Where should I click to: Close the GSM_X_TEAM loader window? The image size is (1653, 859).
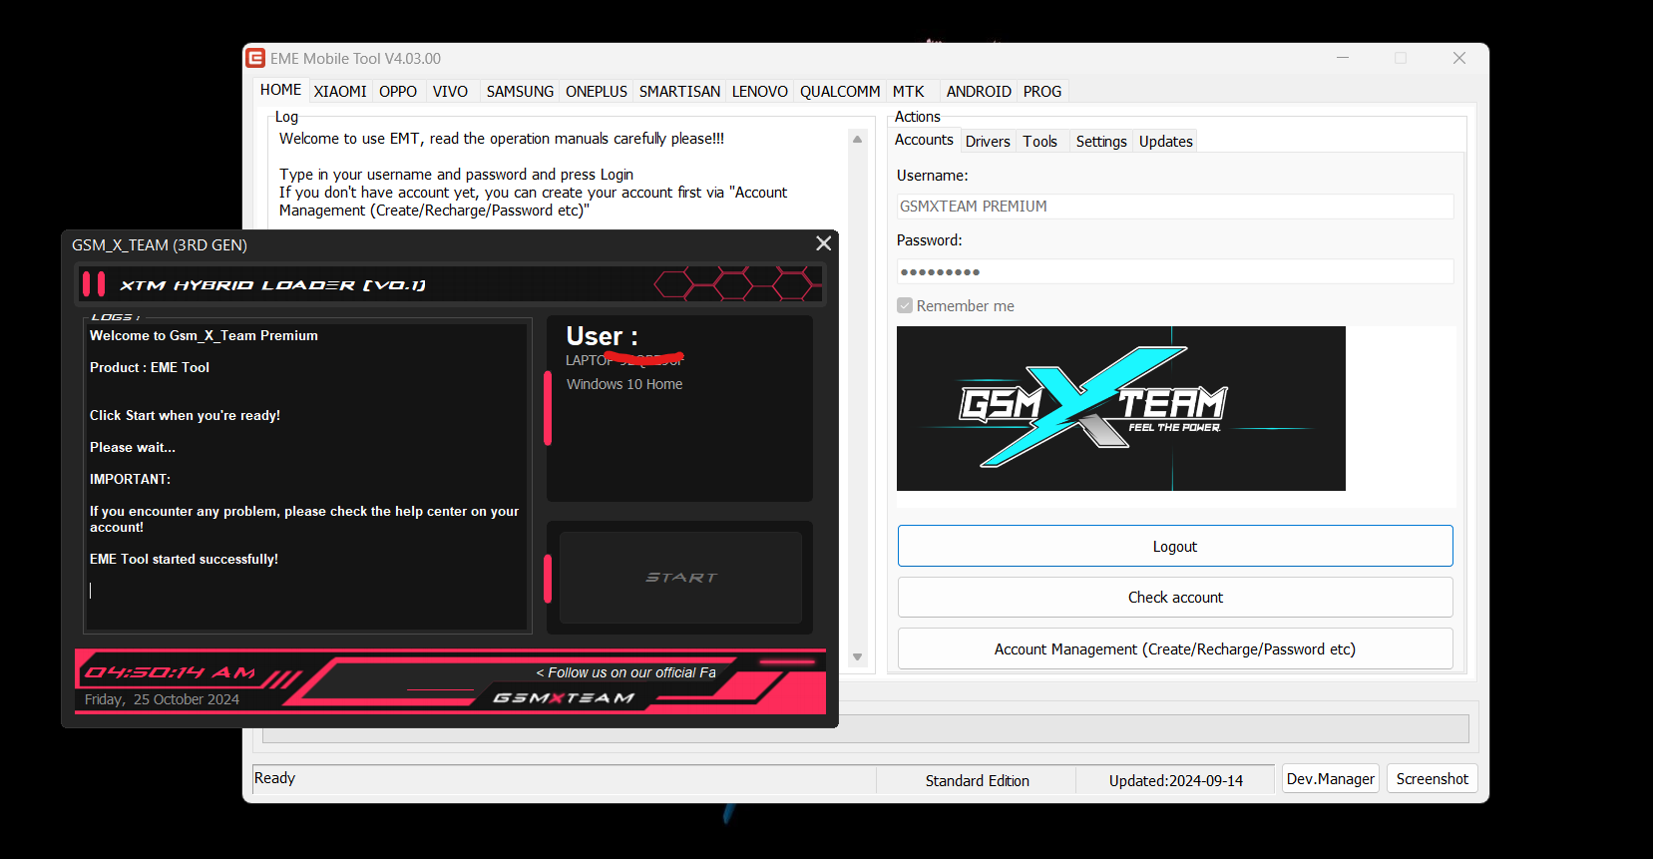tap(823, 243)
